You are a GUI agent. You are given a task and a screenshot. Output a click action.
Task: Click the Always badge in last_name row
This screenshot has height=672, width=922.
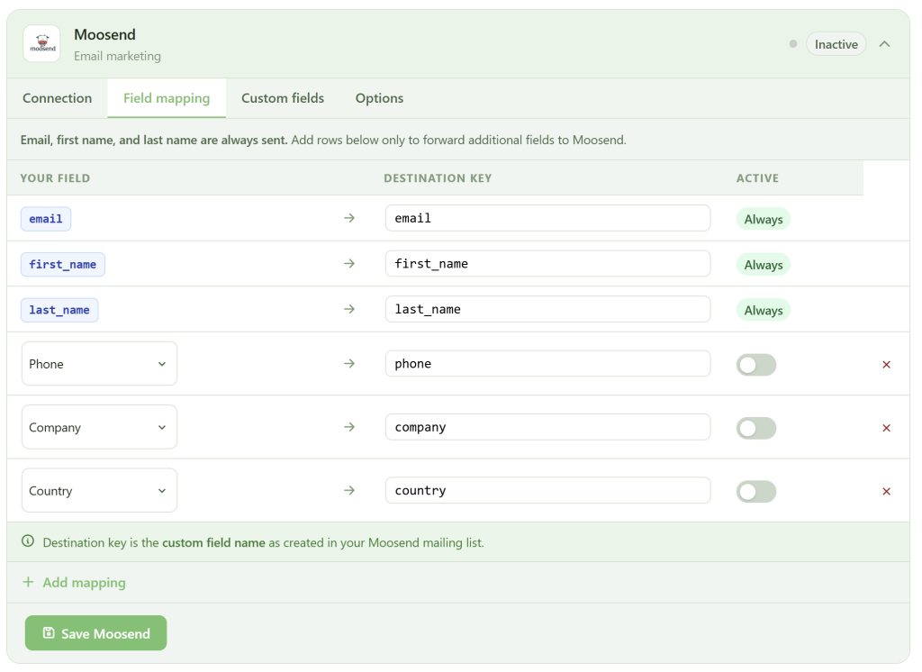point(764,310)
